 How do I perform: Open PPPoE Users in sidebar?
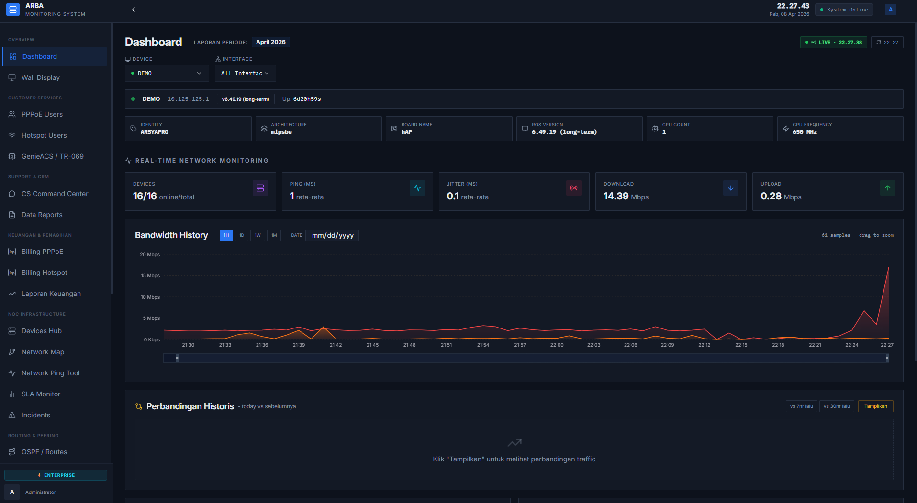coord(55,114)
